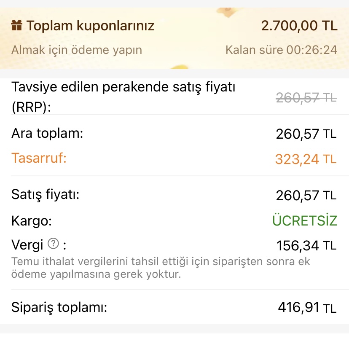Open the Toplam kuponlarınız coupon banner title
Image resolution: width=349 pixels, height=341 pixels.
coord(91,26)
